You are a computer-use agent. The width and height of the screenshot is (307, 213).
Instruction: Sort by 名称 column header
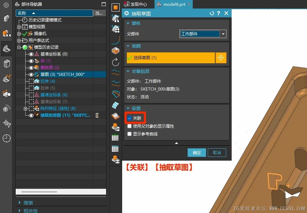click(x=54, y=13)
